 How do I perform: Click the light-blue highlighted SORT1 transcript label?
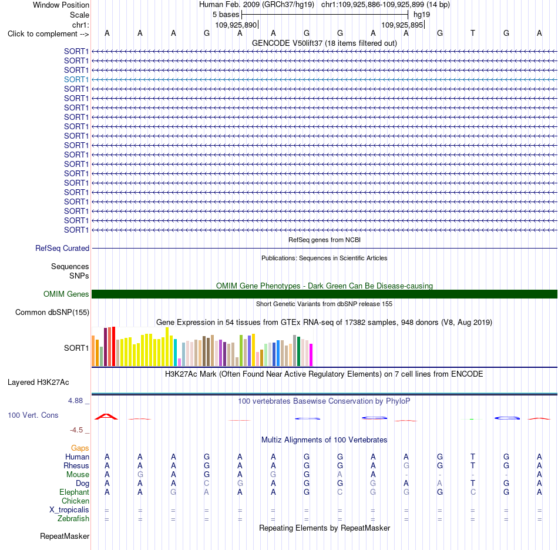click(76, 79)
